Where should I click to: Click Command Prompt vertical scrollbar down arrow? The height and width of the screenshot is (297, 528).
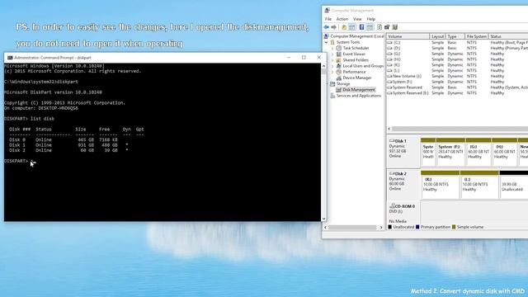[x=323, y=219]
